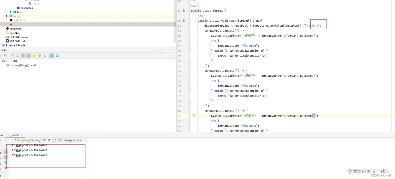Select resources folder in project tree
395x179 pixels.
point(25,8)
